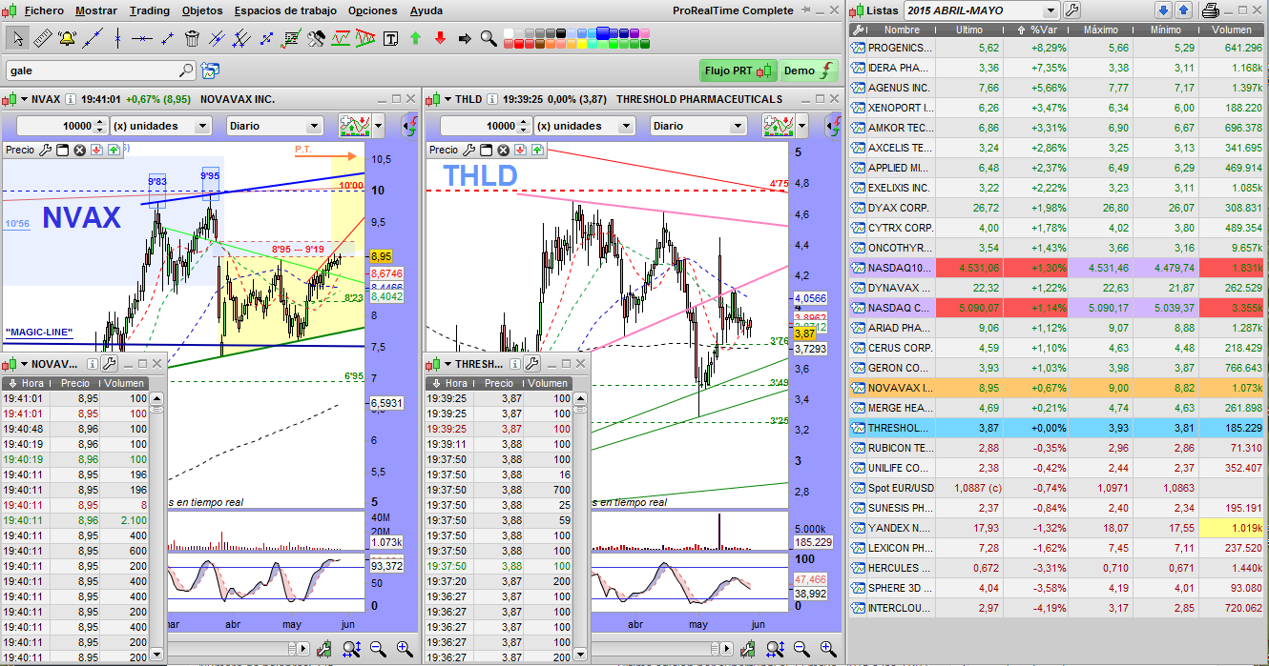The height and width of the screenshot is (666, 1269).
Task: Expand the NVAX indicators button arrow
Action: tap(379, 126)
